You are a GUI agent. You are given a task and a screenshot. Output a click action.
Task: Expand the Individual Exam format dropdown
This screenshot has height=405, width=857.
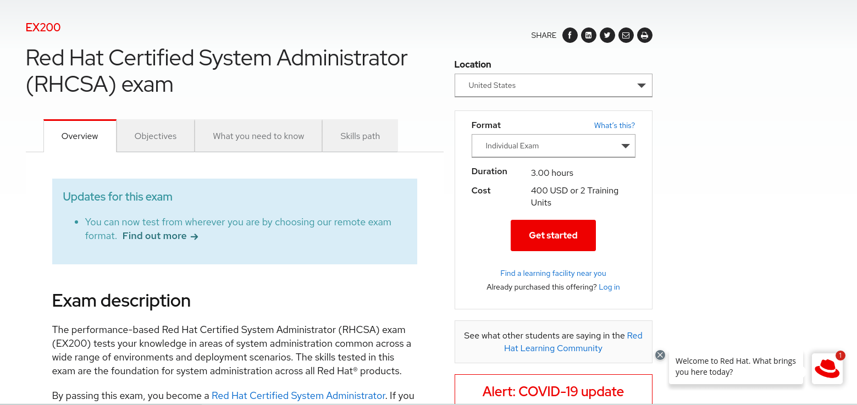click(553, 146)
